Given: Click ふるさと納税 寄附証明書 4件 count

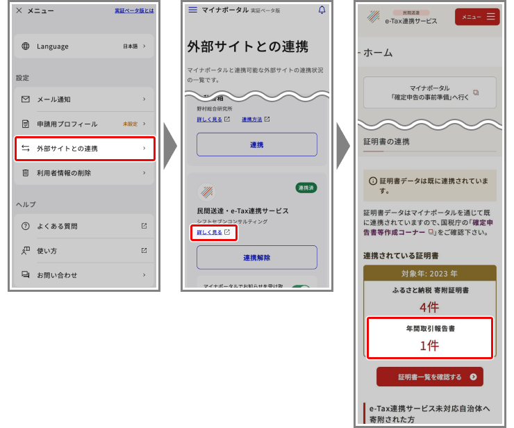Looking at the screenshot, I should pyautogui.click(x=429, y=308).
